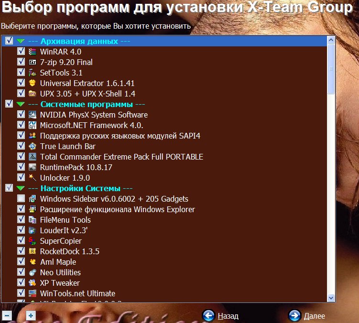Click the Microsoft.NET Framework 4.0 icon
The width and height of the screenshot is (359, 323).
33,125
